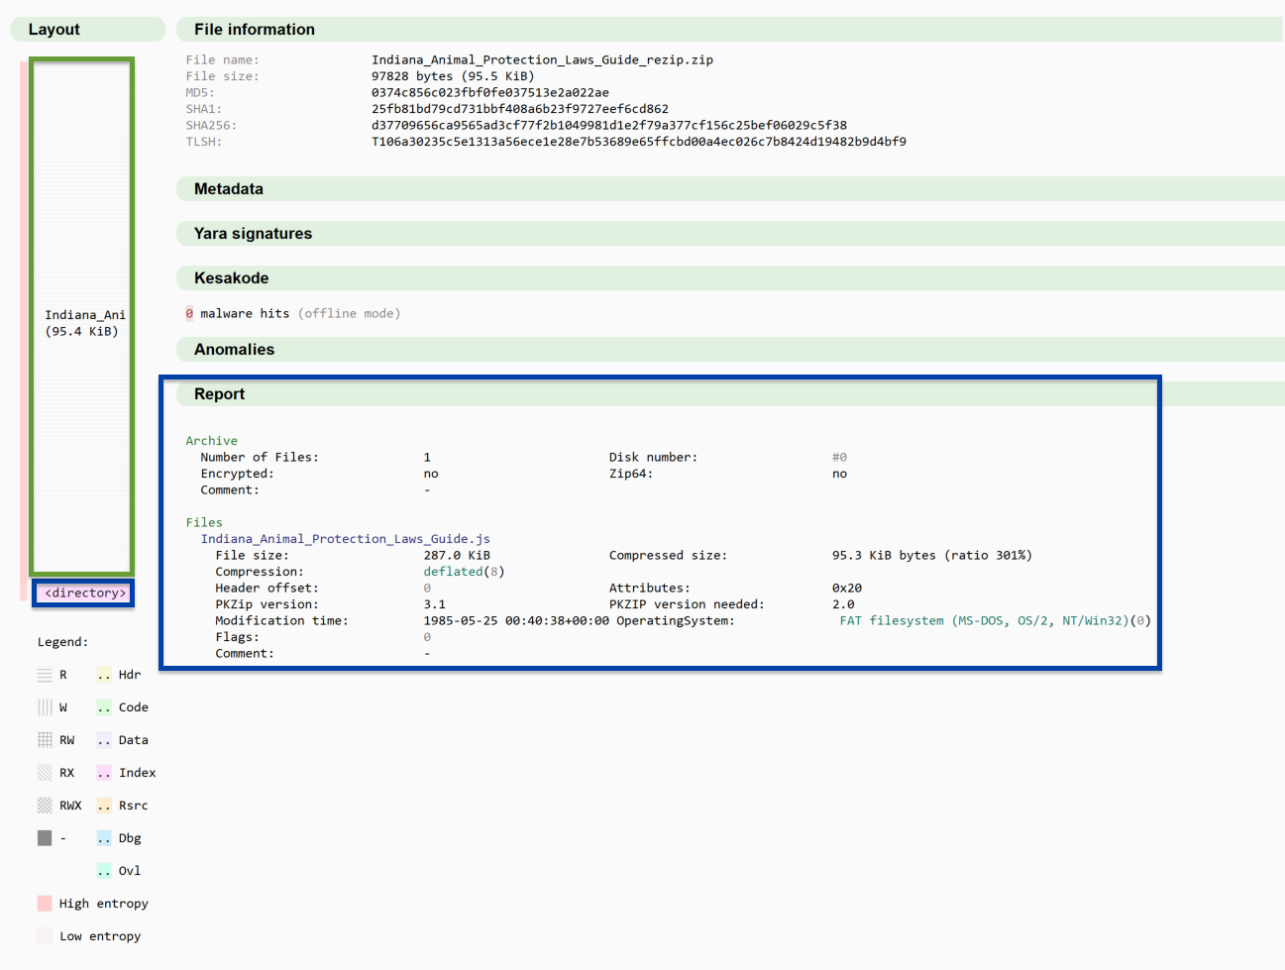Screen dimensions: 1285x970
Task: Click the RWX legend pattern icon
Action: [44, 805]
